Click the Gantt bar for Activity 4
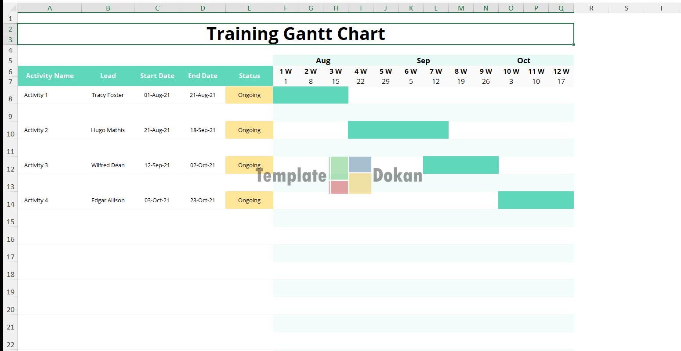Viewport: 681px width, 351px height. 536,200
